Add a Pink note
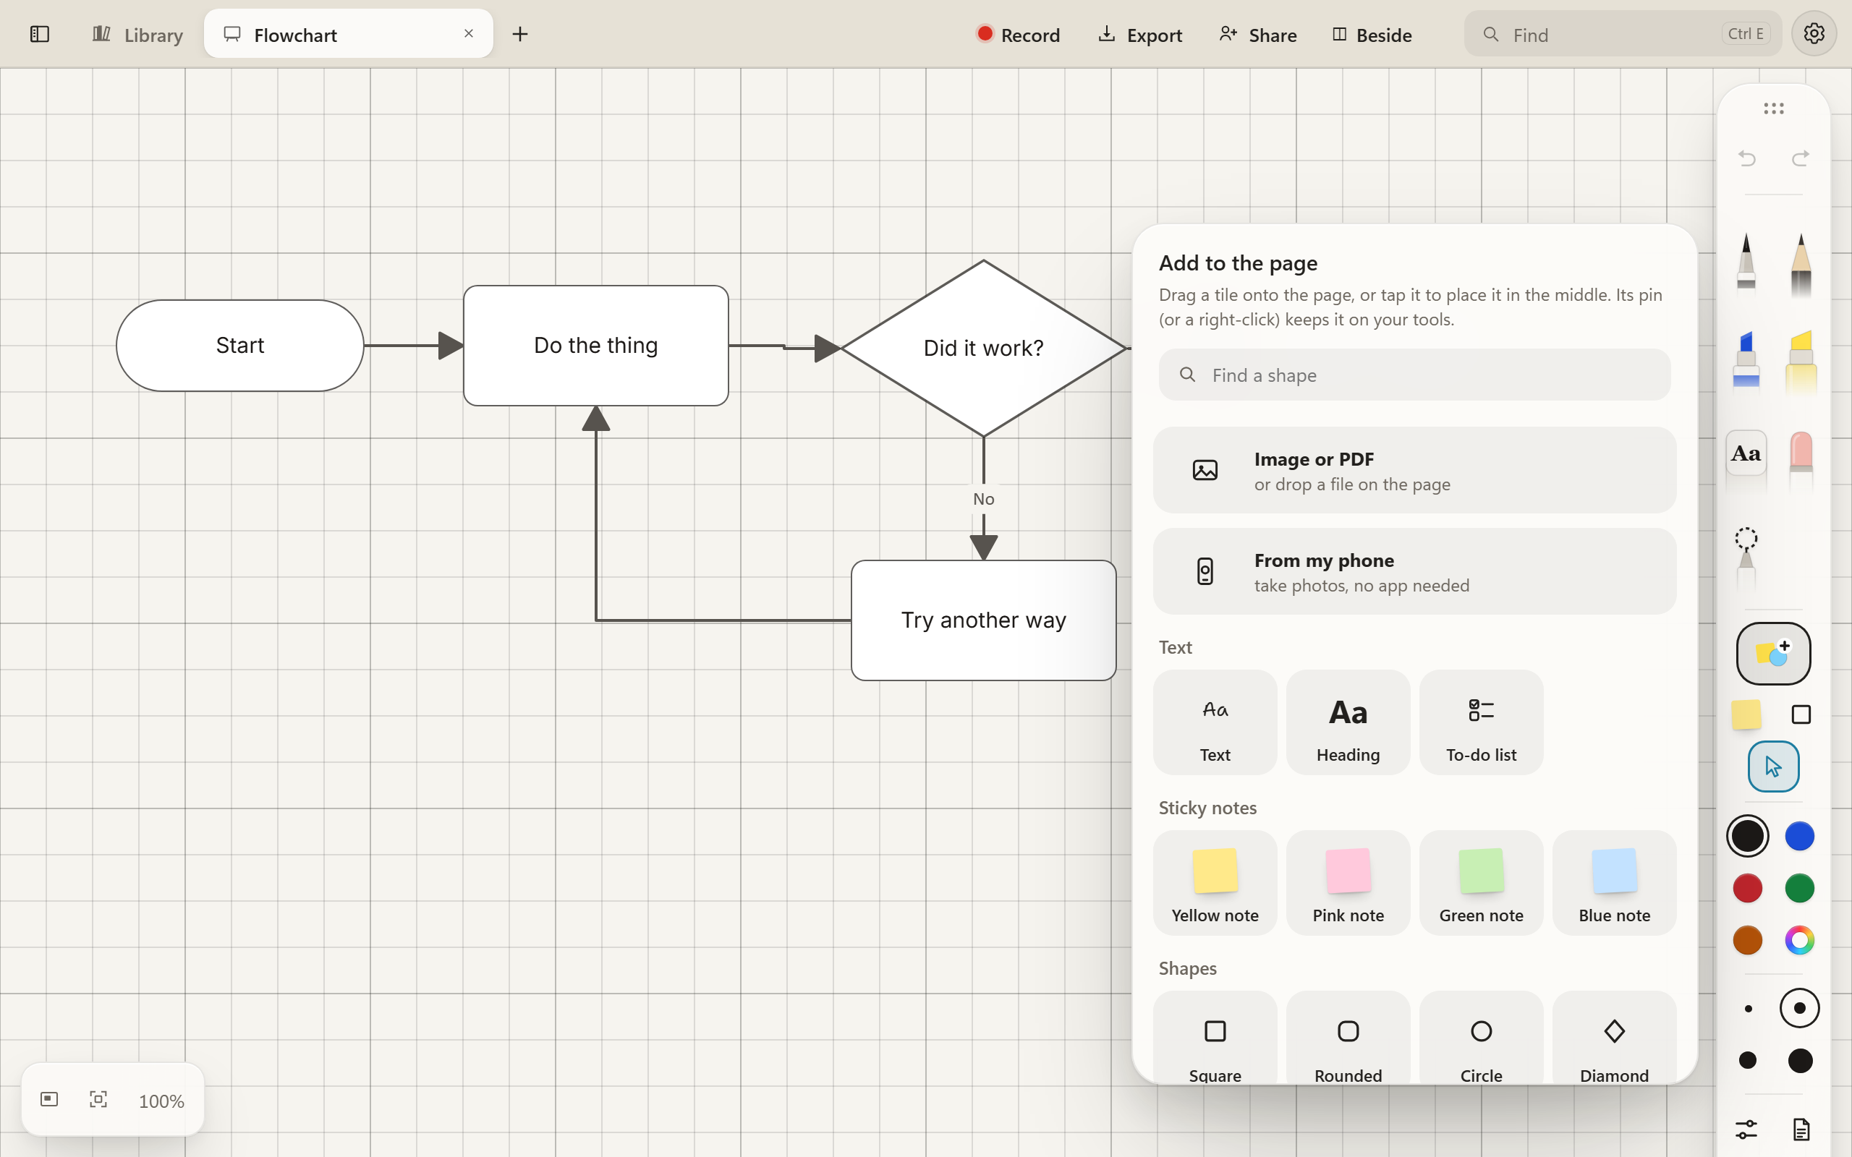Screen dimensions: 1852x1157 [1348, 883]
